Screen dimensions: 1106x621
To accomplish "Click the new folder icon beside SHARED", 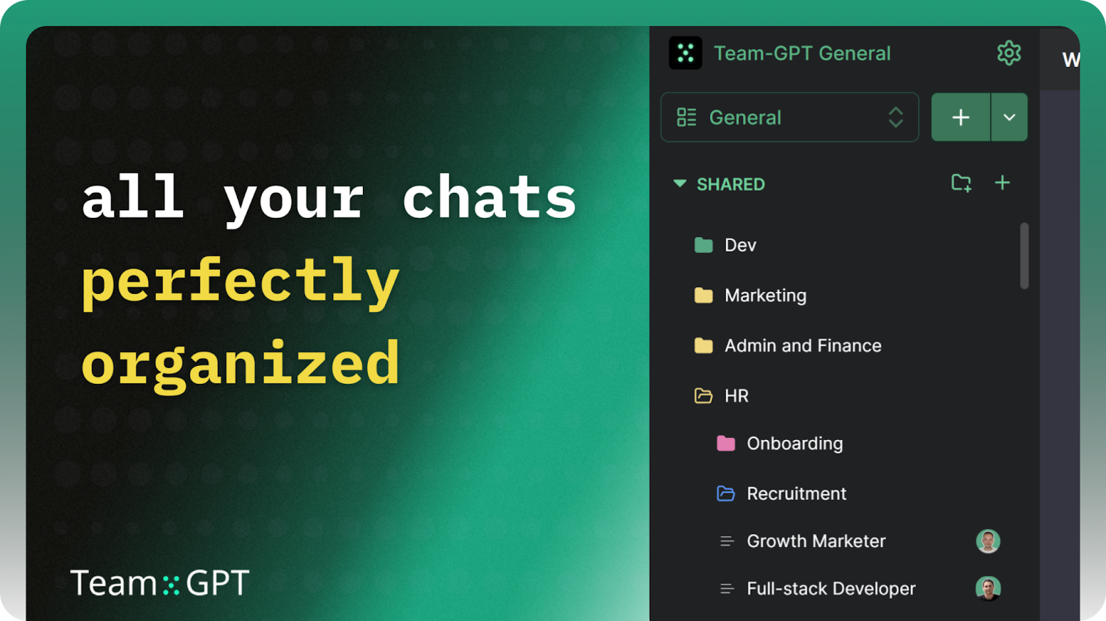I will (x=961, y=183).
